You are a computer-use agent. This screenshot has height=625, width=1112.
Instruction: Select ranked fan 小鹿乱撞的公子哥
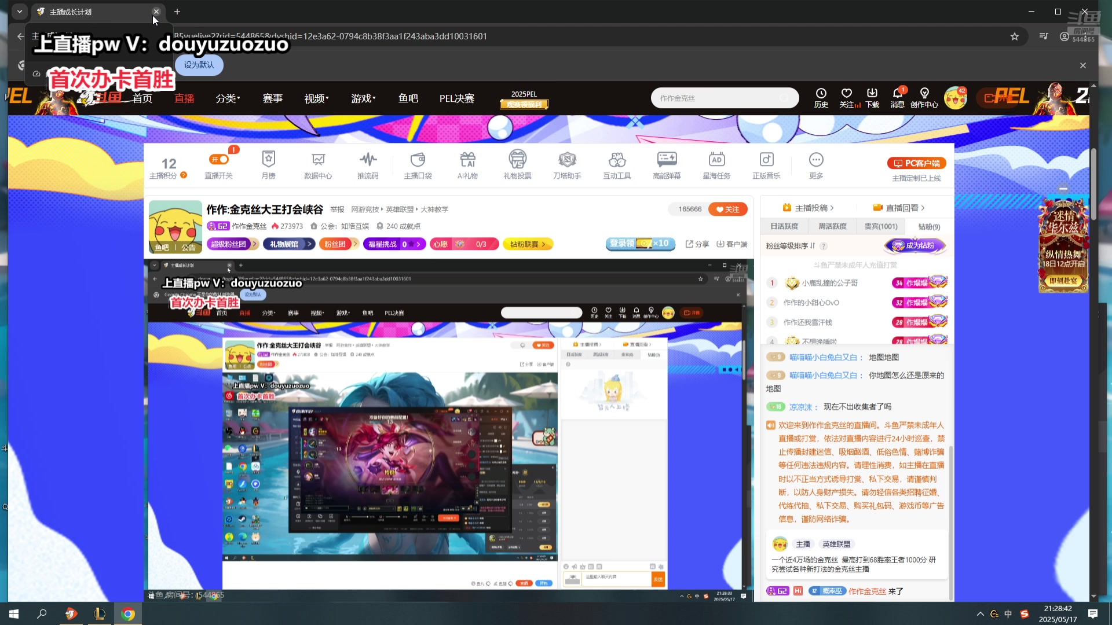830,283
